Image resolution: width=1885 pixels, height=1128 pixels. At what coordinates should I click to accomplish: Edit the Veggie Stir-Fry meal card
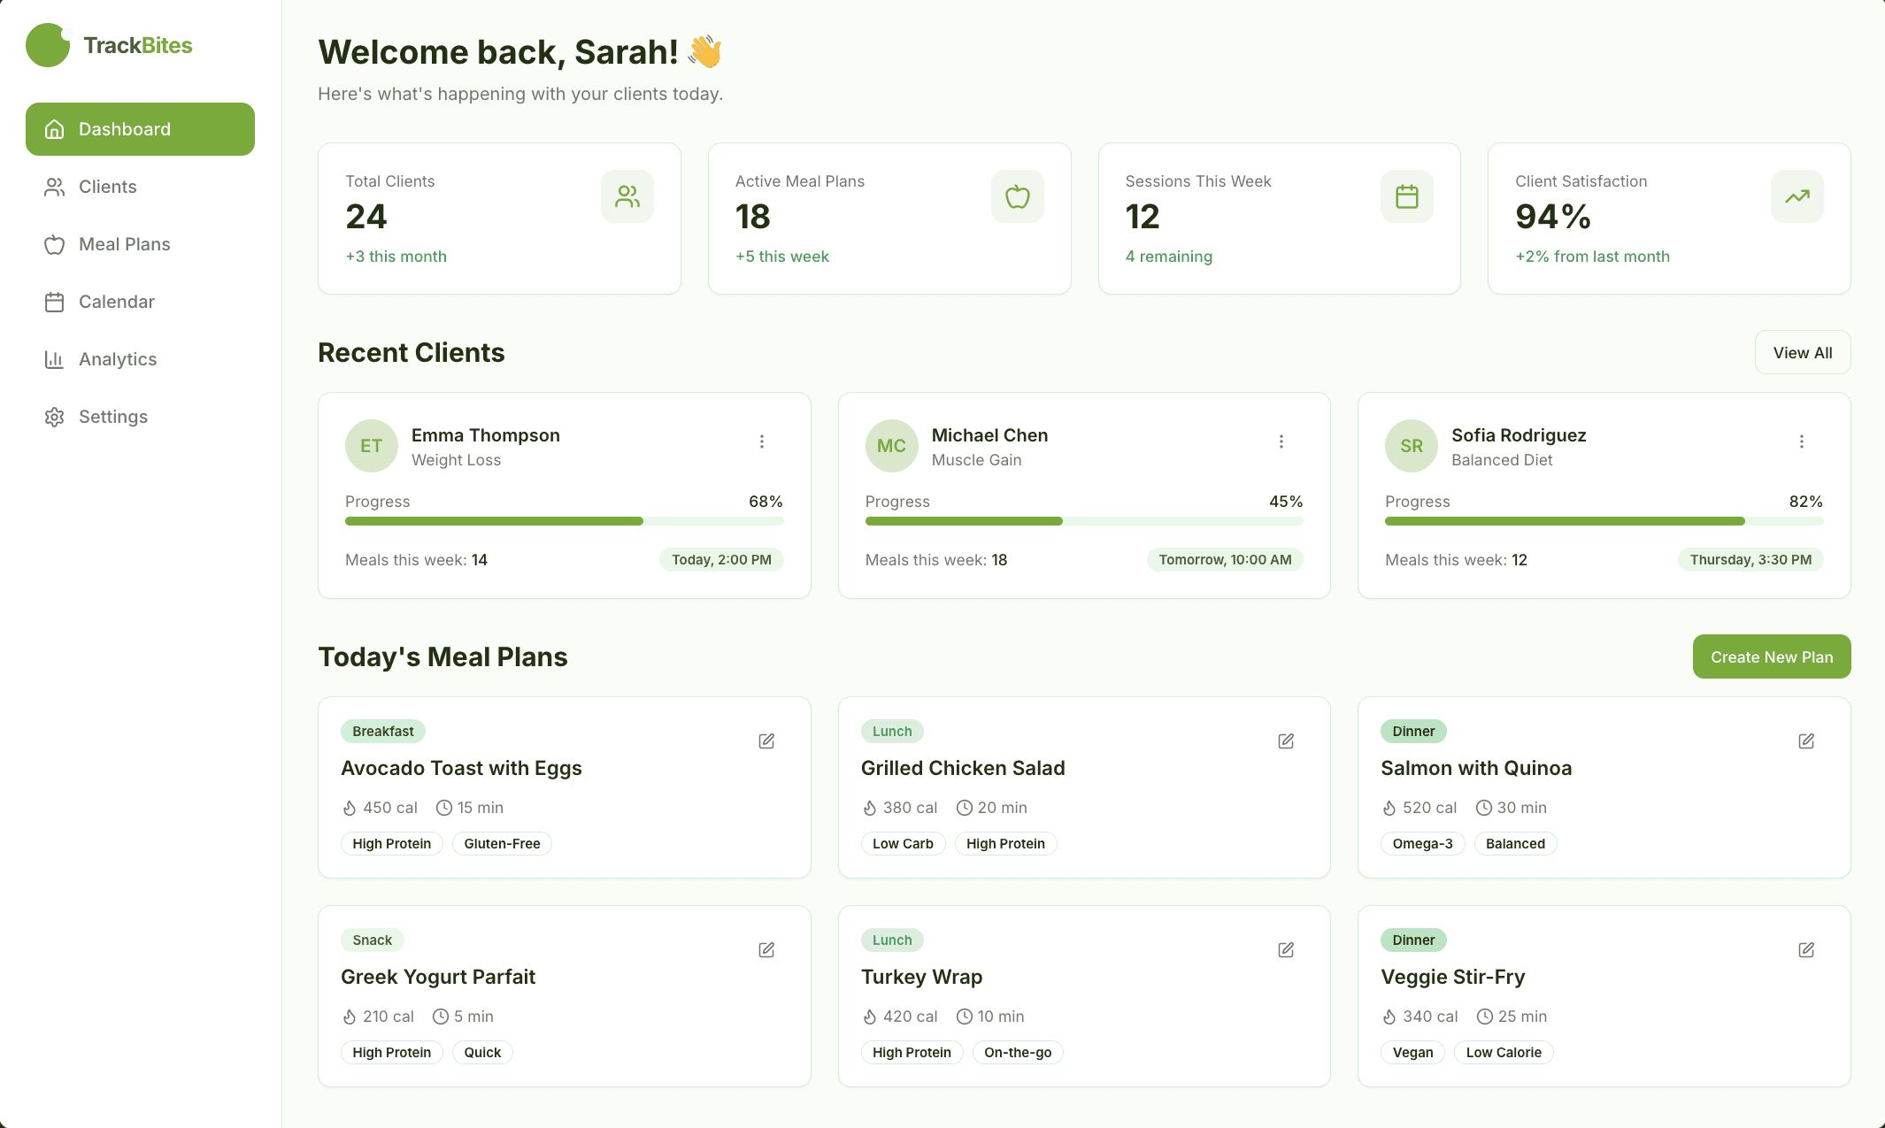pos(1806,949)
